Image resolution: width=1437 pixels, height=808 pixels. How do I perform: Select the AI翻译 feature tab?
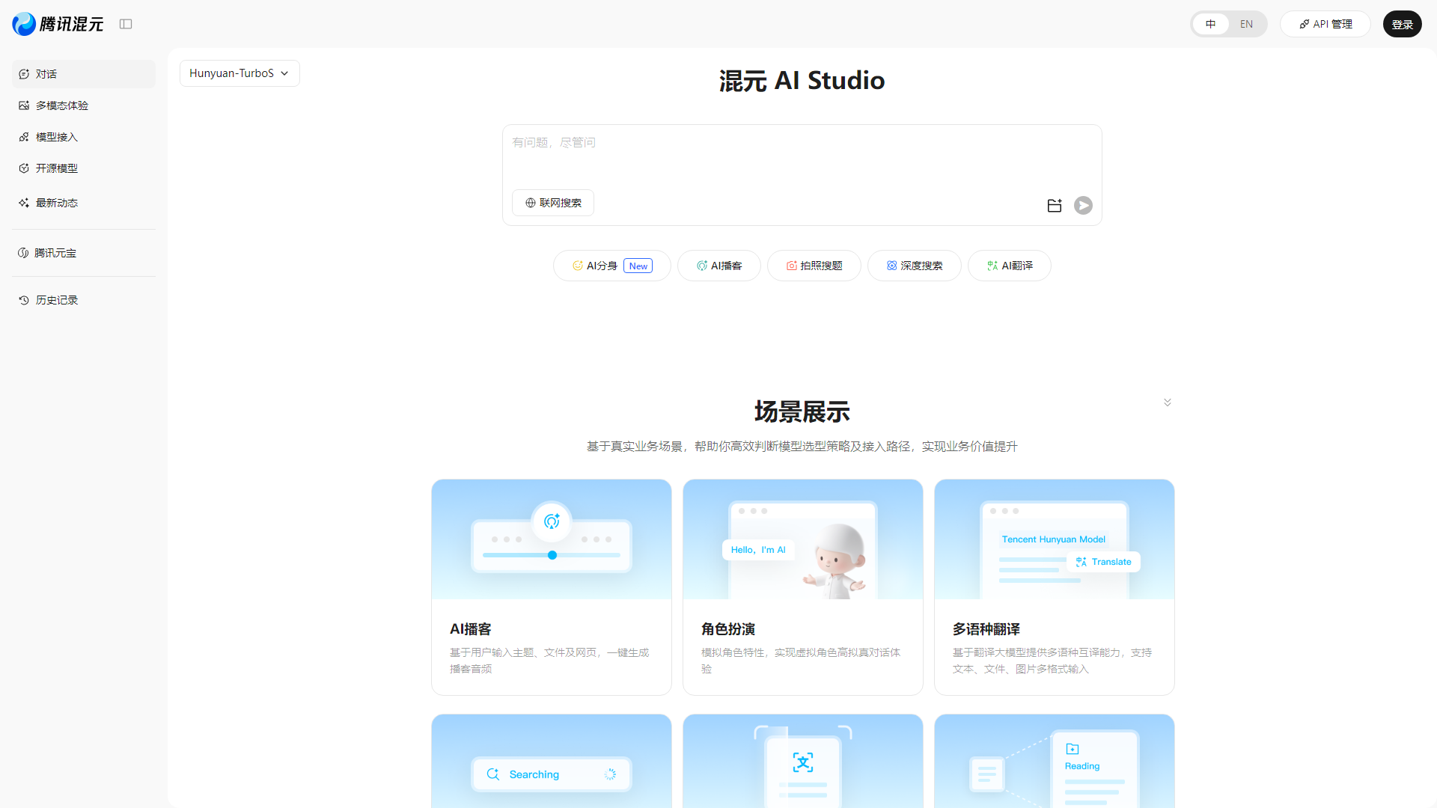pyautogui.click(x=1009, y=266)
